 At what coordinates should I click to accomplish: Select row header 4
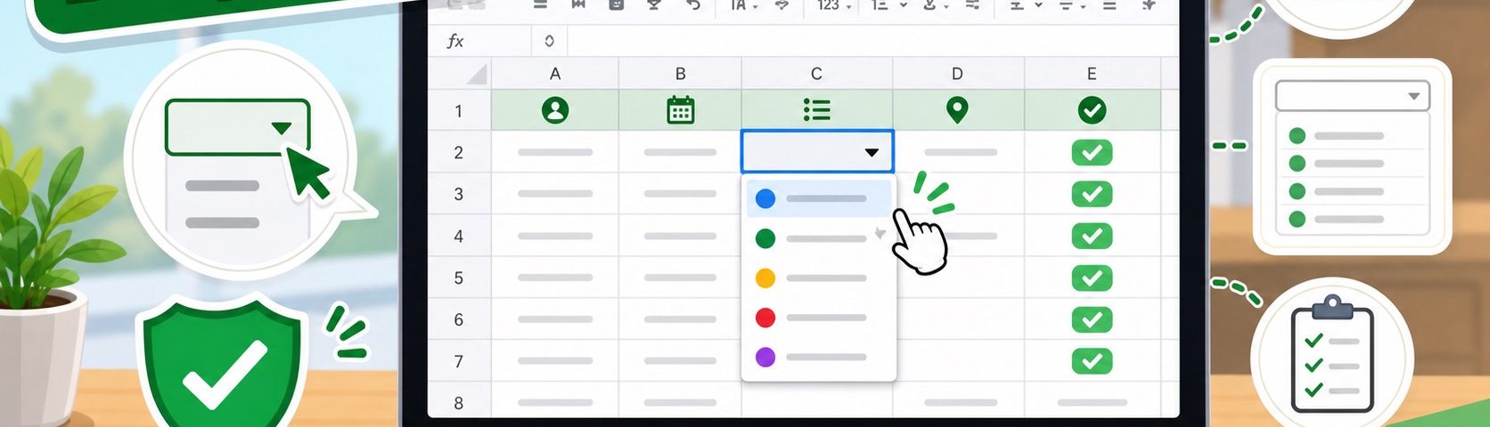[x=459, y=236]
